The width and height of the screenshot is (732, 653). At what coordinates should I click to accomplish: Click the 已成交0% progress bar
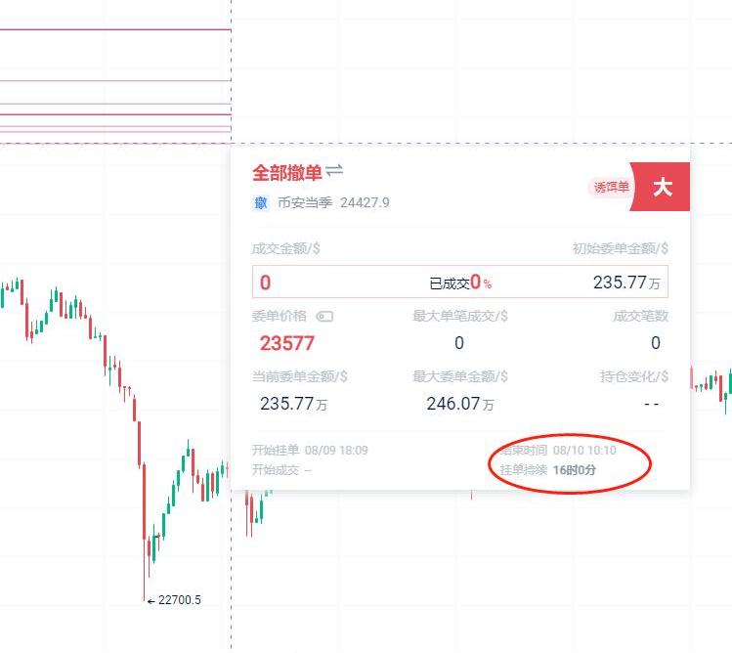pos(460,283)
